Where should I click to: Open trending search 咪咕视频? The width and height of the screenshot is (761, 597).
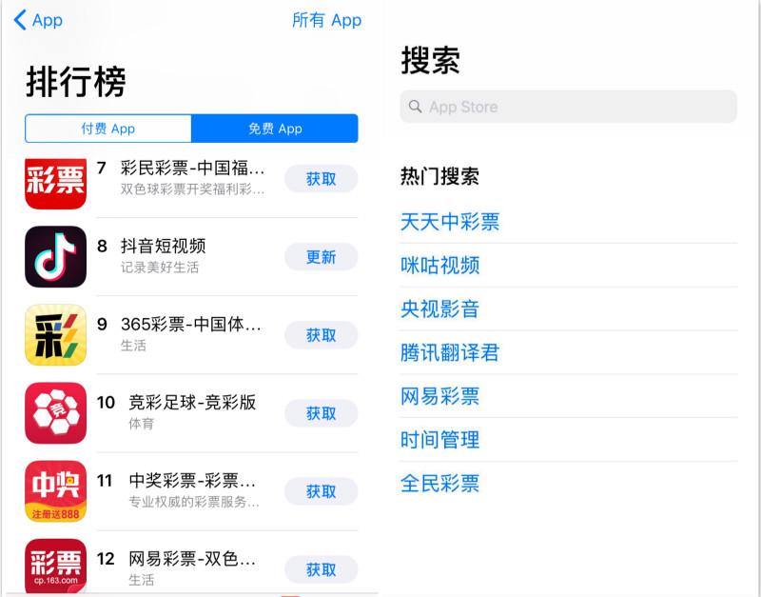click(439, 265)
